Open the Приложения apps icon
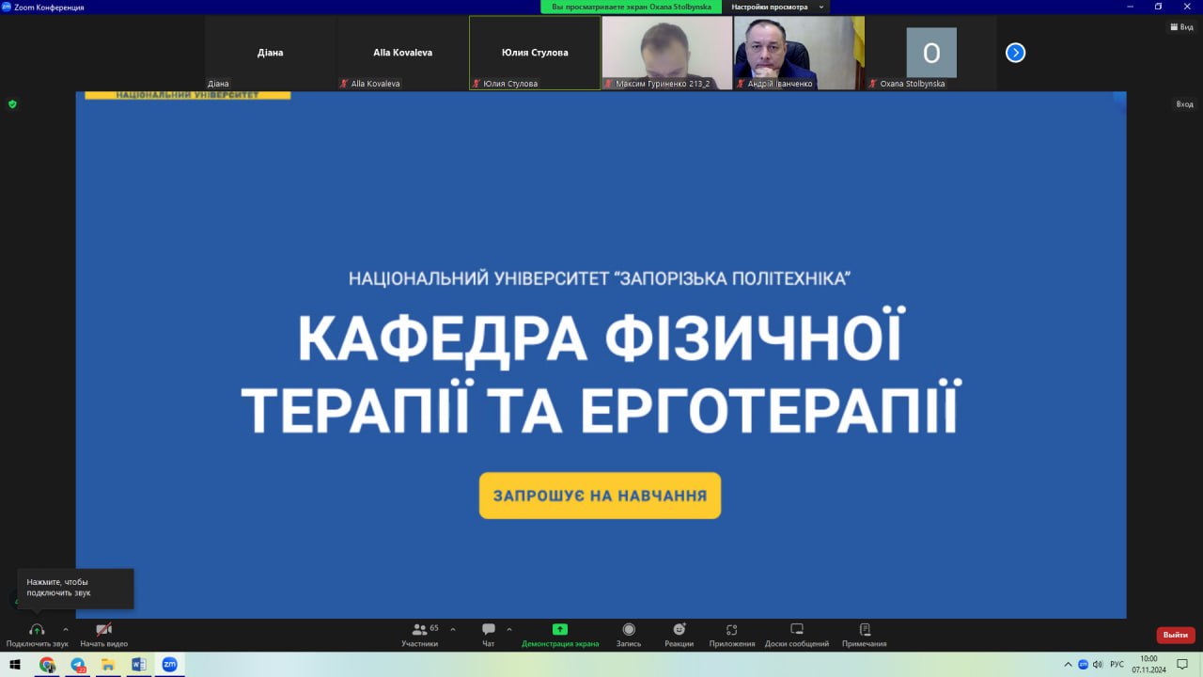The width and height of the screenshot is (1203, 677). pos(731,630)
